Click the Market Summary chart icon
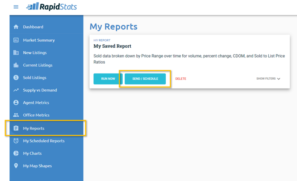The image size is (297, 181). pyautogui.click(x=16, y=40)
